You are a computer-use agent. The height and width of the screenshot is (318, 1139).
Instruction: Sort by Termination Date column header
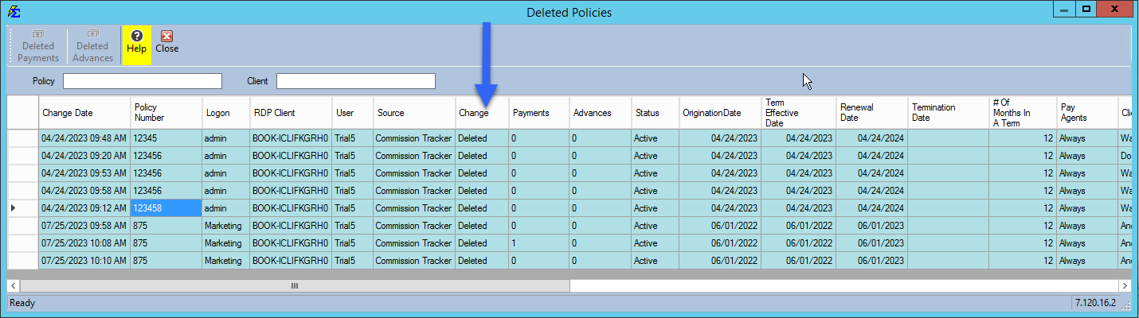click(949, 113)
